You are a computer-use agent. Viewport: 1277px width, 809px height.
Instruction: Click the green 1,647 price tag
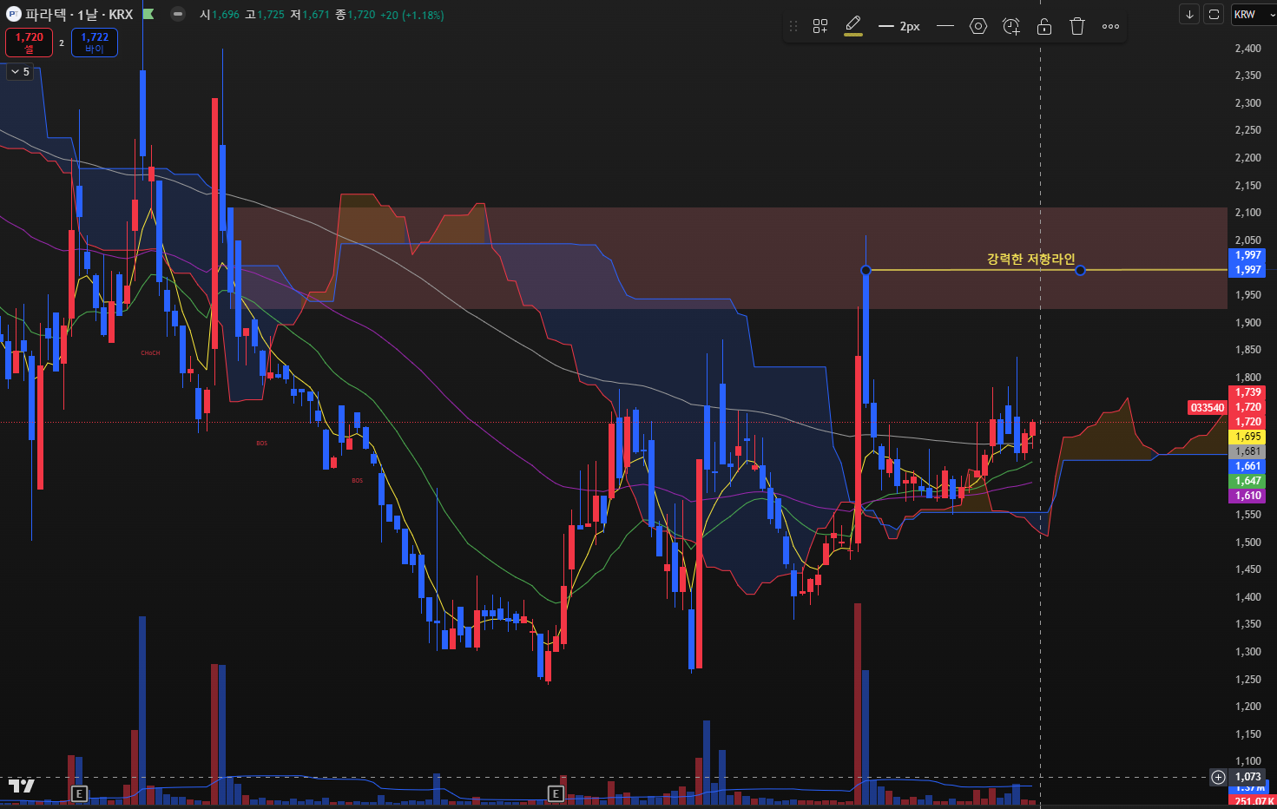pyautogui.click(x=1247, y=481)
